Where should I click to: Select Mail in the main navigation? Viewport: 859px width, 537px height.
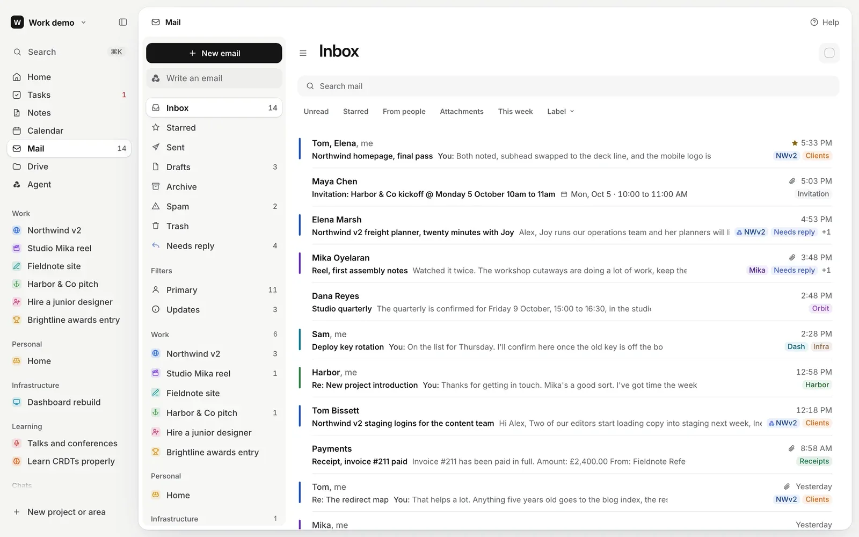(69, 149)
